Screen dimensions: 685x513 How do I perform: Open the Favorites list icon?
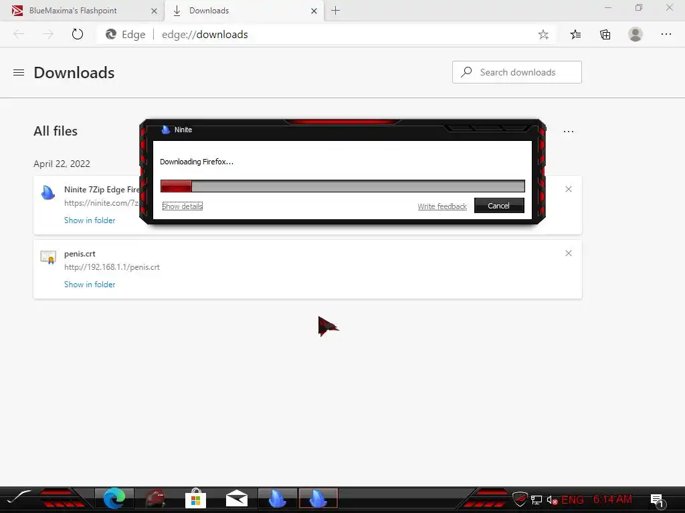pyautogui.click(x=575, y=35)
